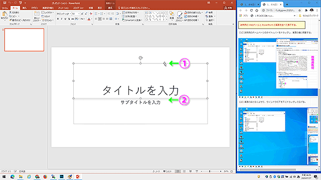Click the fit slide to window icon
This screenshot has height=180, width=321.
(x=232, y=171)
